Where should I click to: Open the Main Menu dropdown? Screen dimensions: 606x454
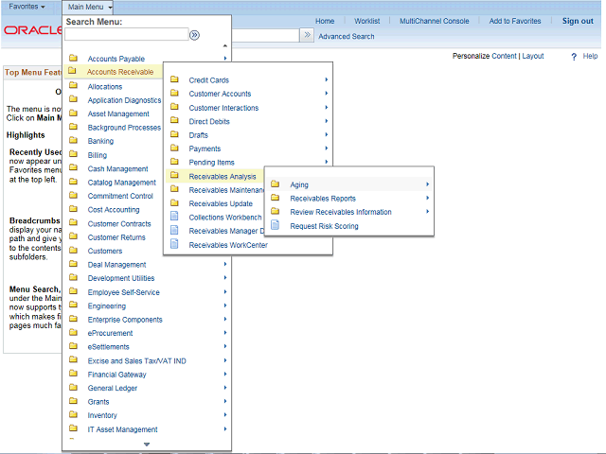pos(90,7)
